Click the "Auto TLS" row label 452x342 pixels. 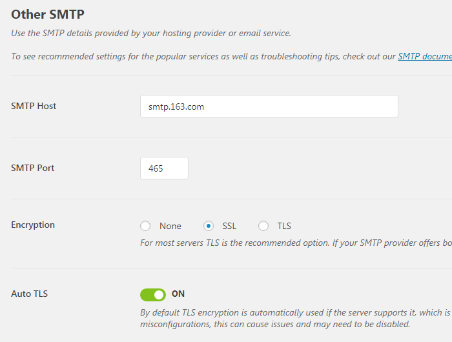30,294
